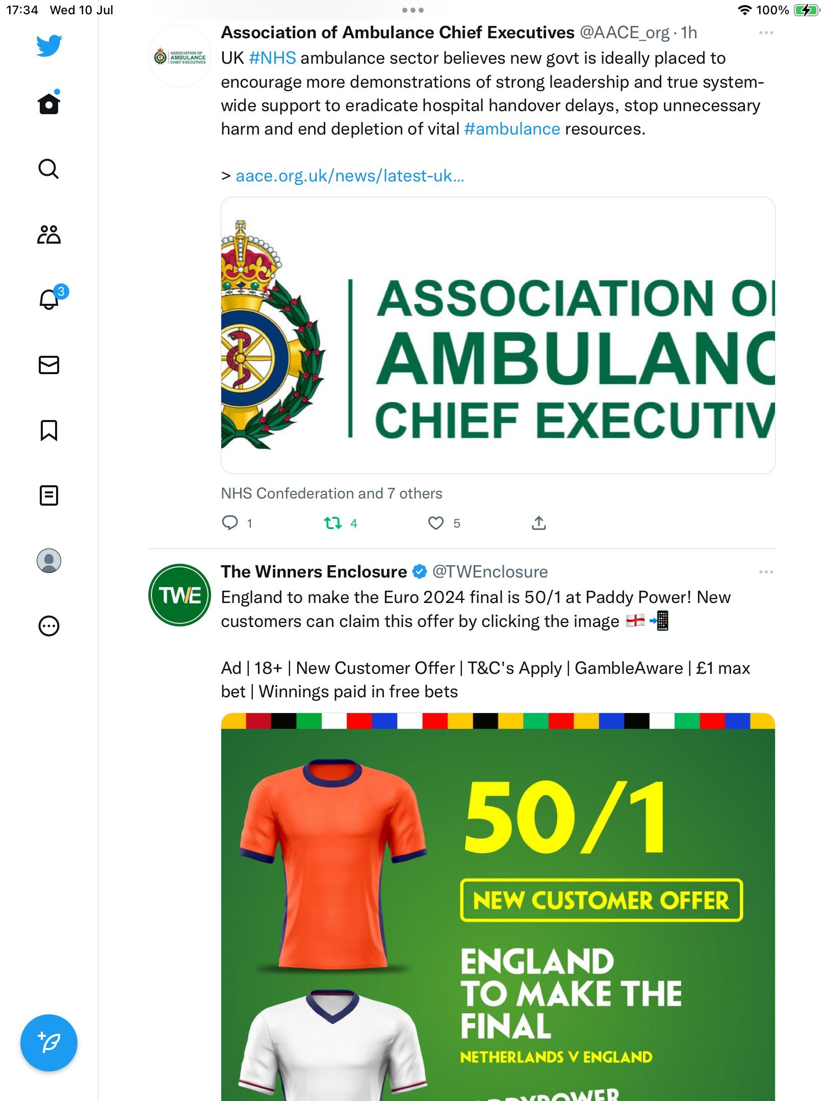Viewport: 826px width, 1101px height.
Task: Like the AACE ambulance tweet
Action: tap(436, 523)
